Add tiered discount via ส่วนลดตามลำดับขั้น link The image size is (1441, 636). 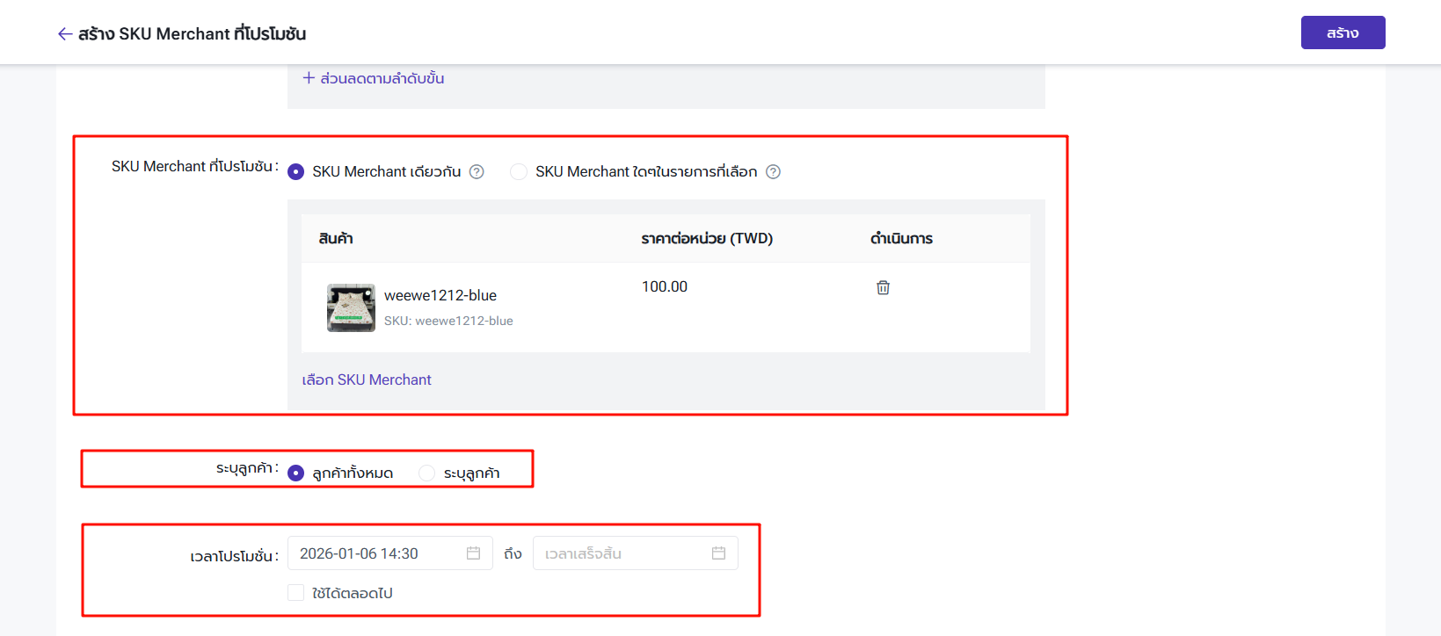point(374,78)
